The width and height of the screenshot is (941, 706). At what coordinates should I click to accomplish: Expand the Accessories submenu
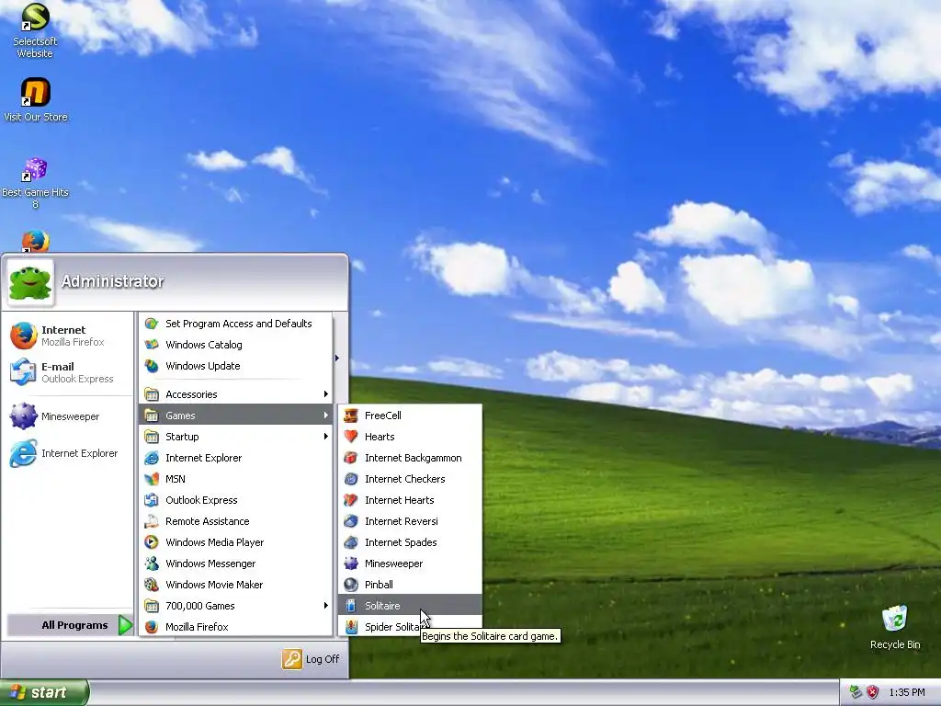(x=236, y=394)
